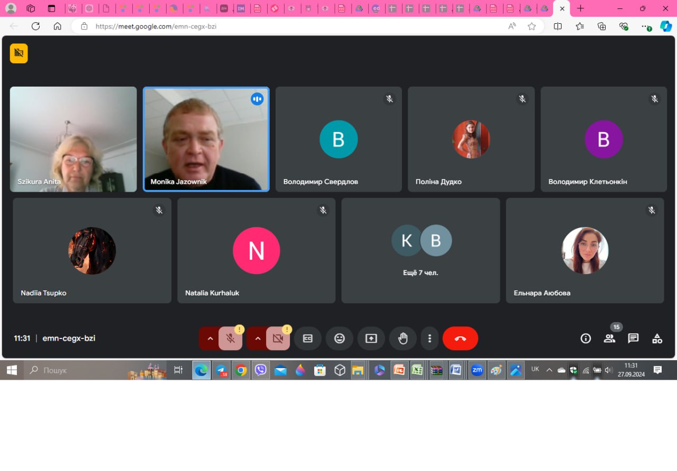The width and height of the screenshot is (677, 471).
Task: Open Zoom from the taskbar
Action: (477, 370)
